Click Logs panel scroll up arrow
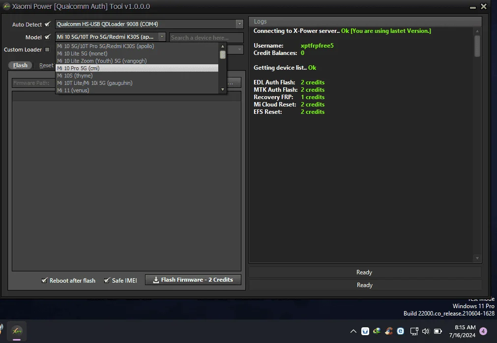Screen dimensions: 497x343 [x=477, y=31]
